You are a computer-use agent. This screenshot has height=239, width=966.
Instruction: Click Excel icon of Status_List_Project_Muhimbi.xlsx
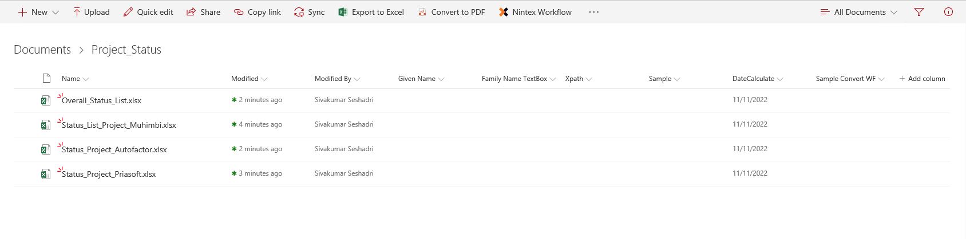pyautogui.click(x=45, y=125)
